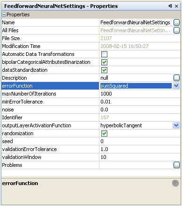Click the Description value null
The image size is (182, 206).
(x=104, y=78)
